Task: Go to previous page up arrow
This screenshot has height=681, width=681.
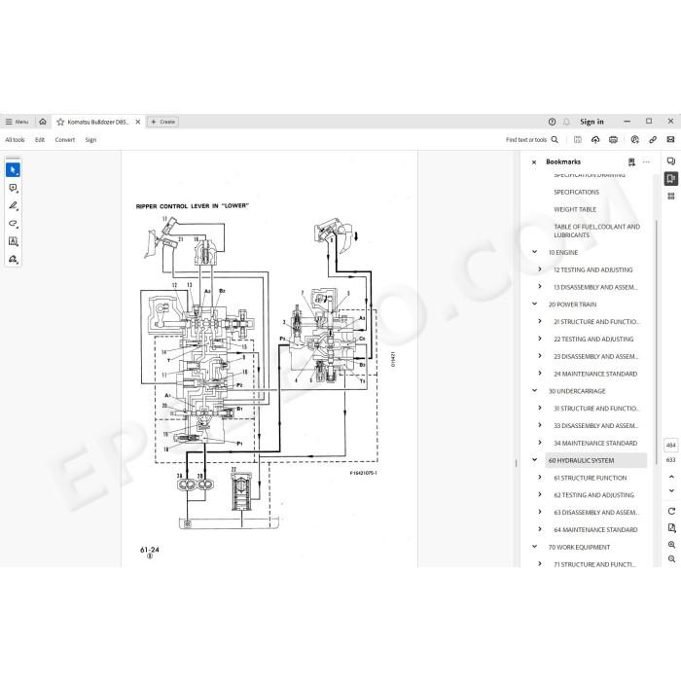Action: click(x=671, y=477)
